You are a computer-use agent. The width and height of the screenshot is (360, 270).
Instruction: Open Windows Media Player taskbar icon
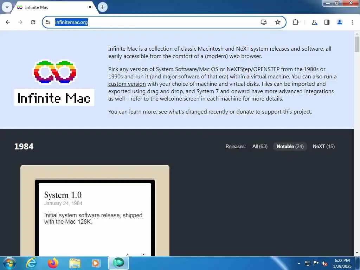[x=96, y=263]
